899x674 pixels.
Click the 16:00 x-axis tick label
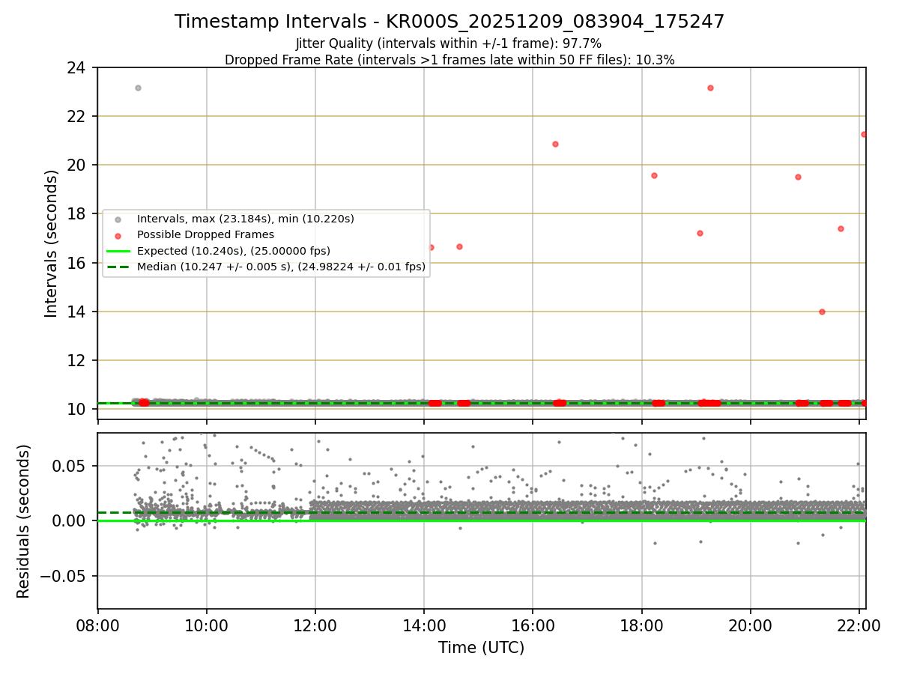coord(533,626)
